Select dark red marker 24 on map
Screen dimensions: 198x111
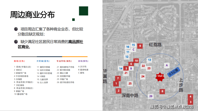click(143, 76)
